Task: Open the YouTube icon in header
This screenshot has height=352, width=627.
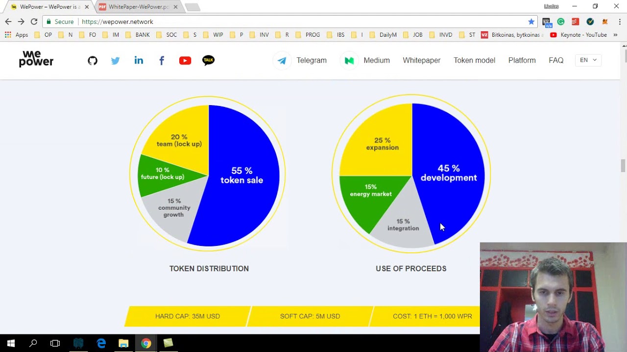Action: point(185,61)
